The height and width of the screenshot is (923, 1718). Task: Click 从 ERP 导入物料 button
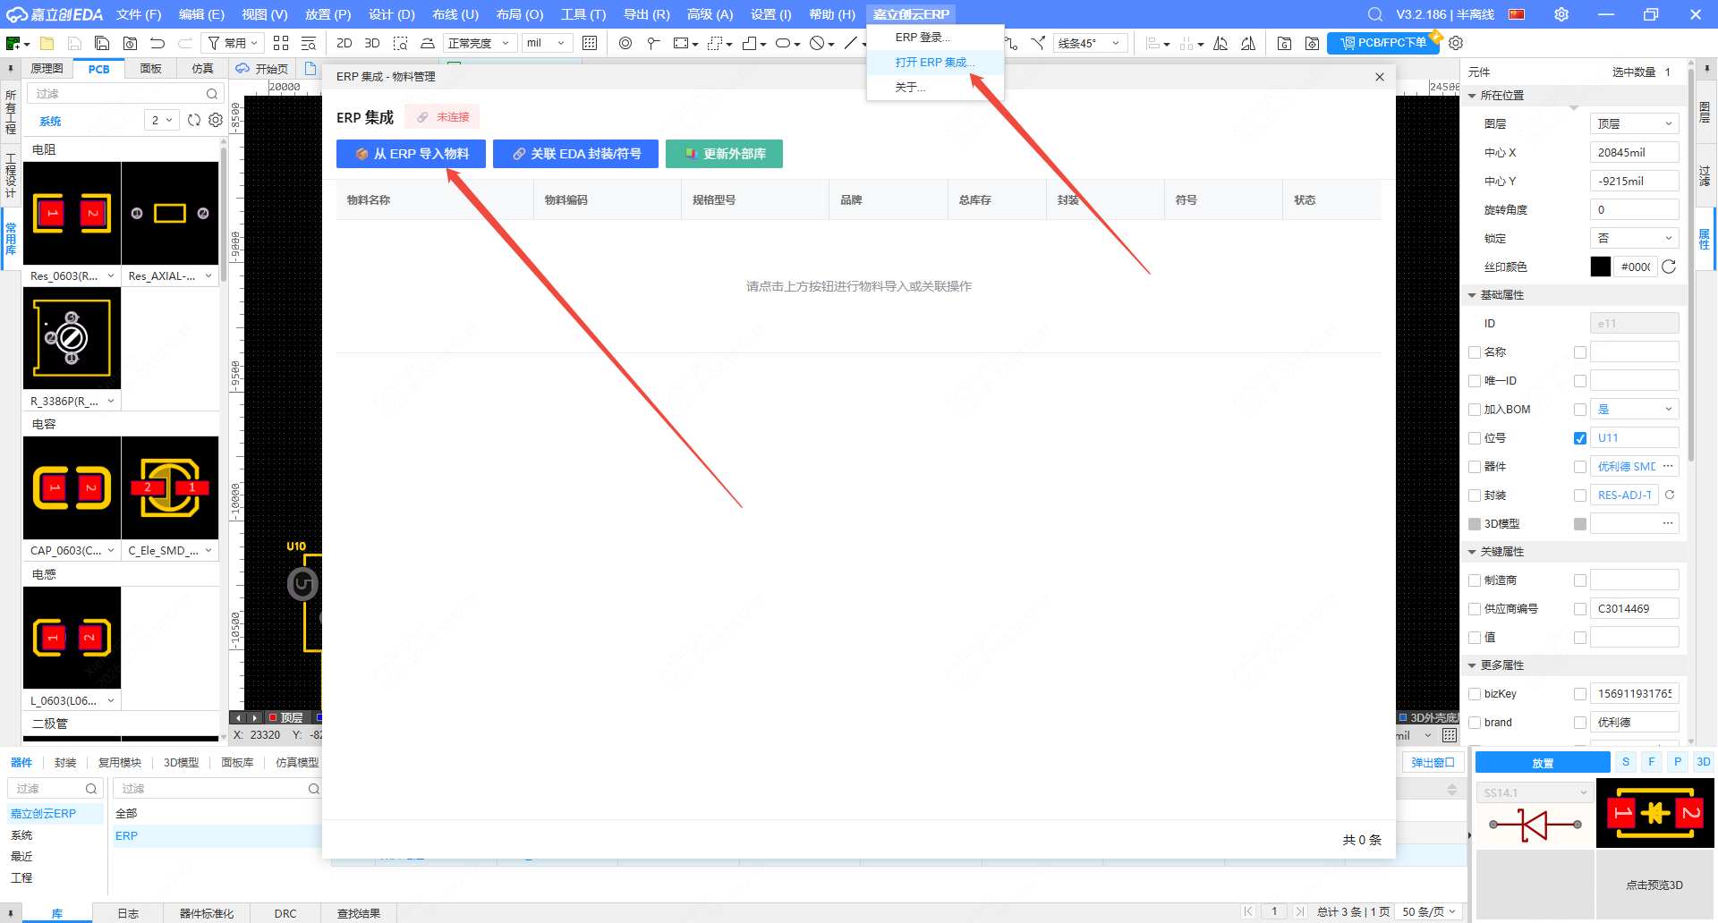tap(411, 154)
